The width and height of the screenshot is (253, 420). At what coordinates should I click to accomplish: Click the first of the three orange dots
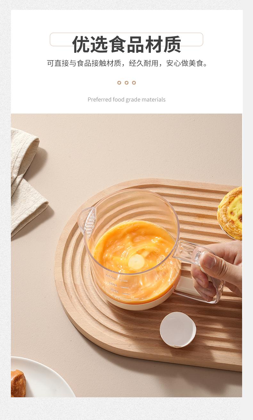click(119, 83)
